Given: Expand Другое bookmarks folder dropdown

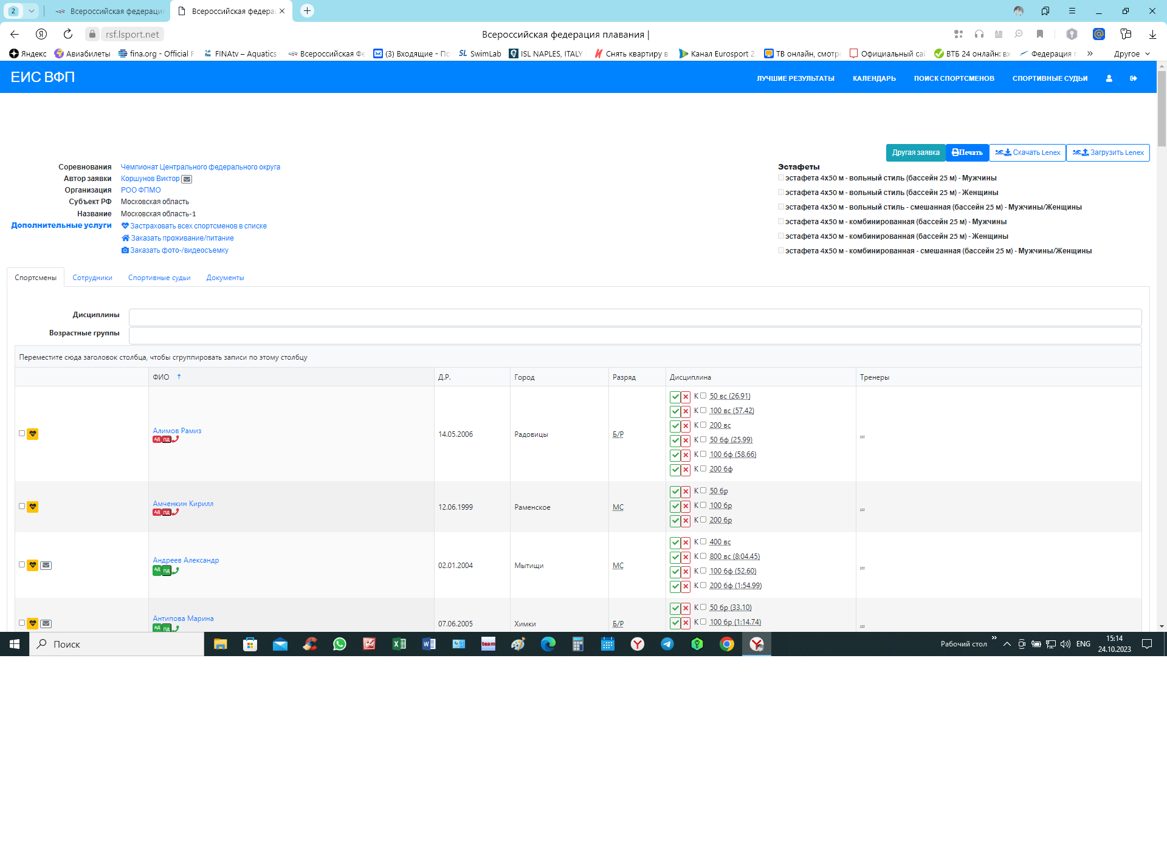Looking at the screenshot, I should [x=1132, y=54].
